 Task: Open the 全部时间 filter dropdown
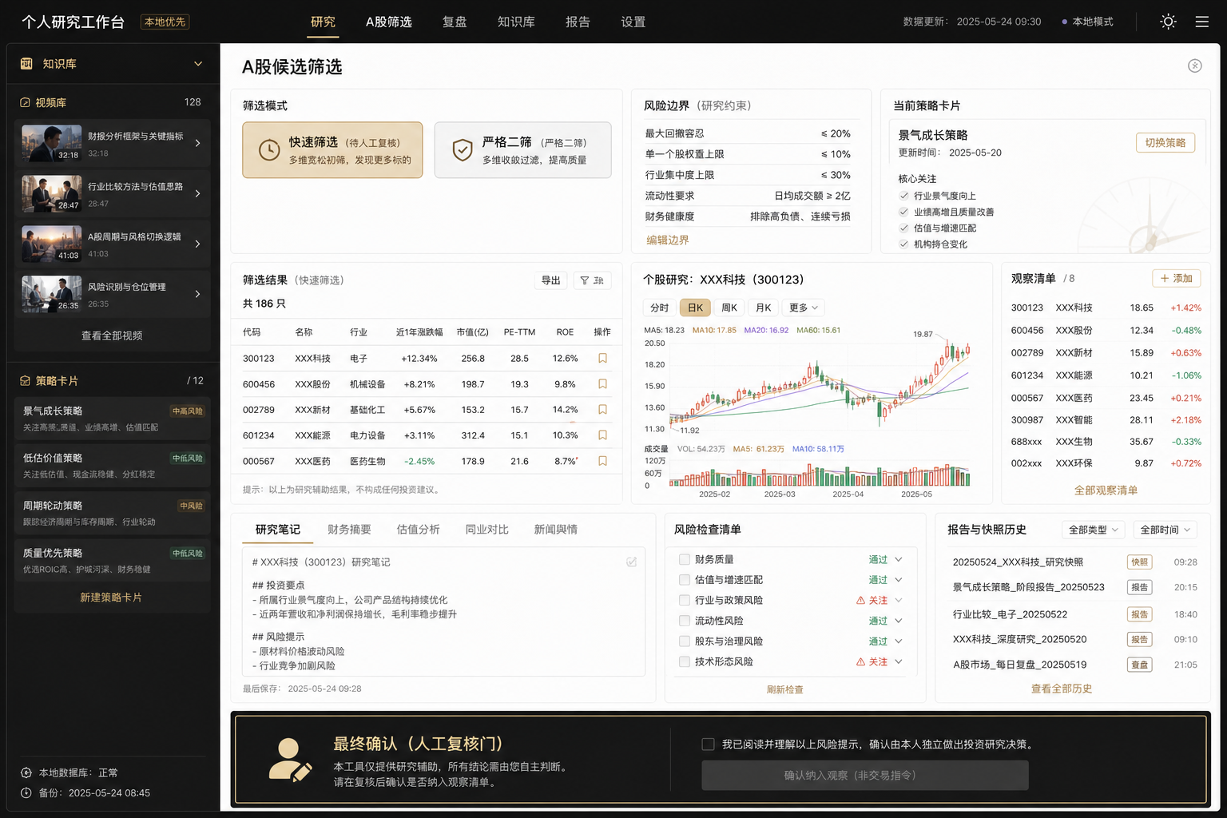(x=1165, y=530)
